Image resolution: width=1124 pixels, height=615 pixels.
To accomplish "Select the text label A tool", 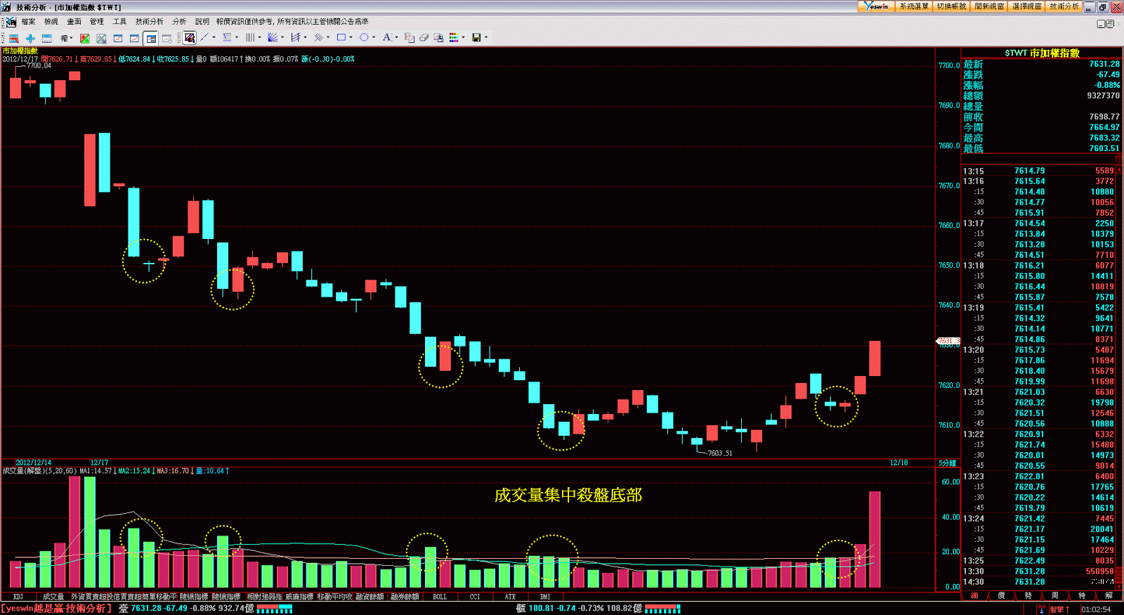I will (386, 37).
